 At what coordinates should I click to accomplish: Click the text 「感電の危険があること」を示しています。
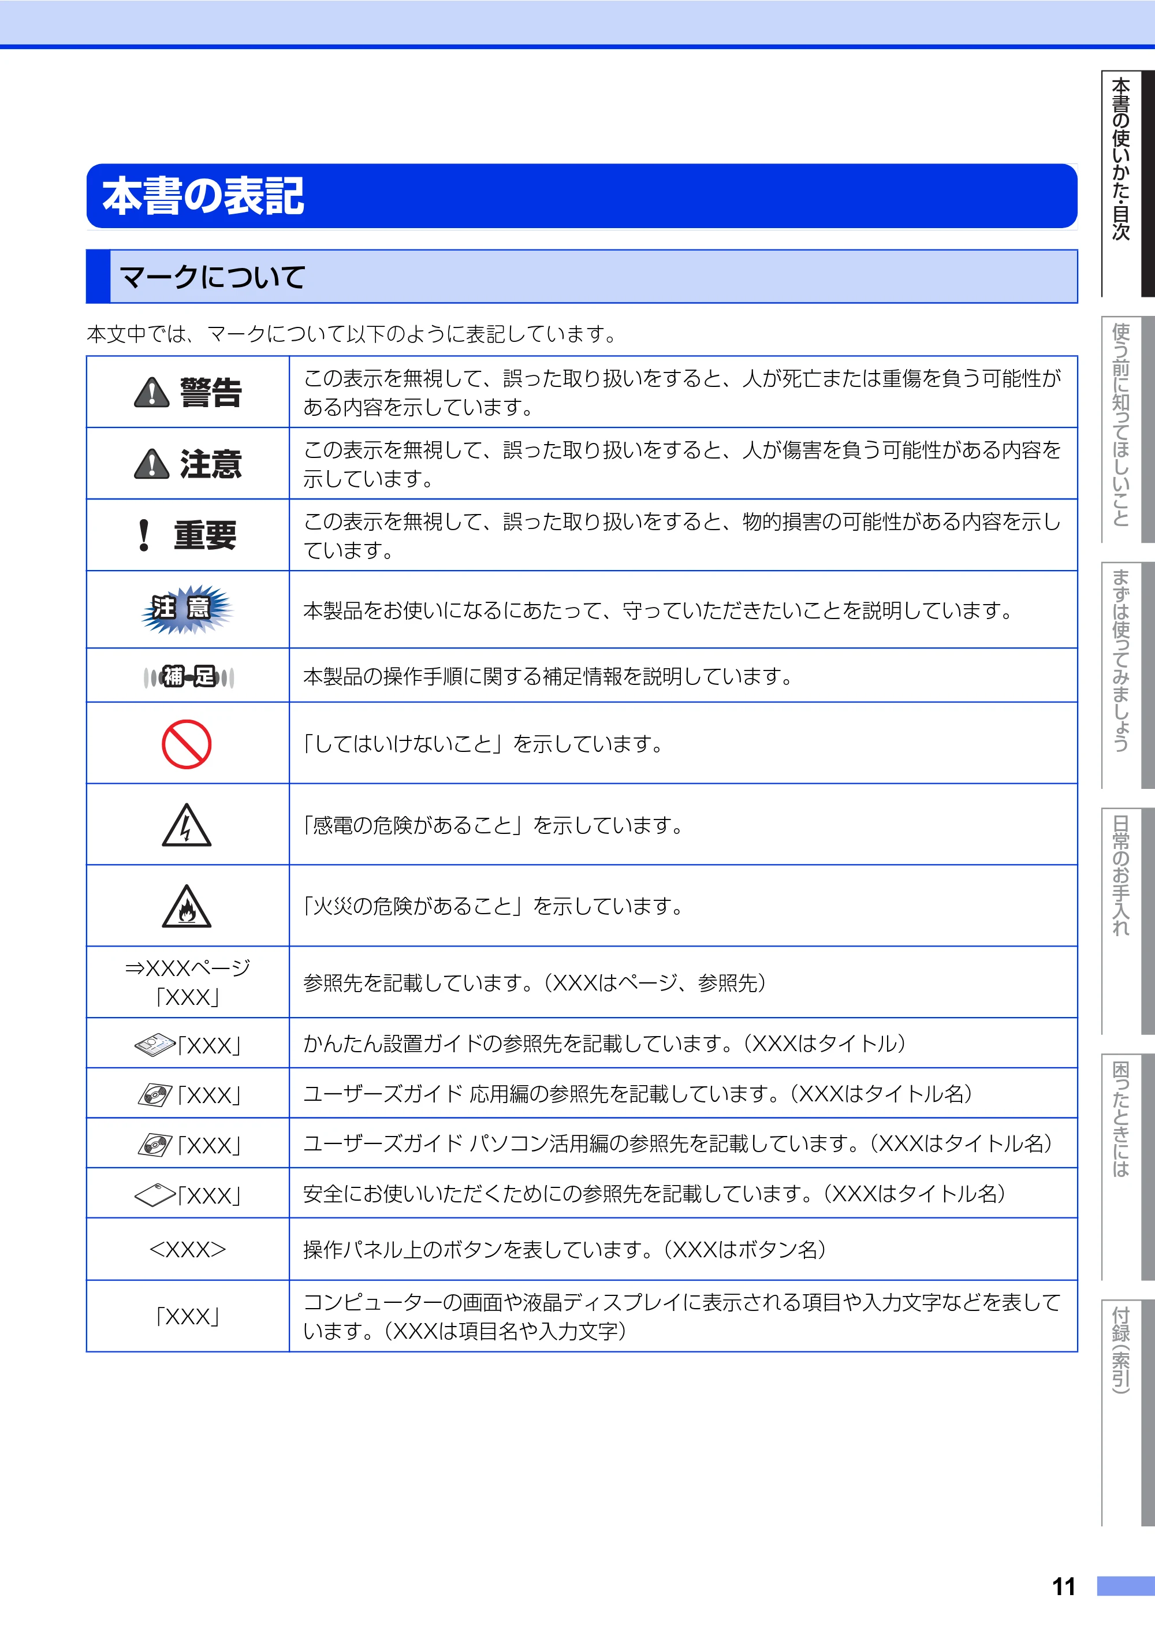pyautogui.click(x=493, y=825)
